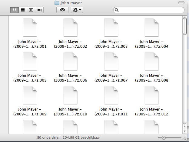Adjust the icon size slider knob
The width and height of the screenshot is (189, 142).
(164, 138)
